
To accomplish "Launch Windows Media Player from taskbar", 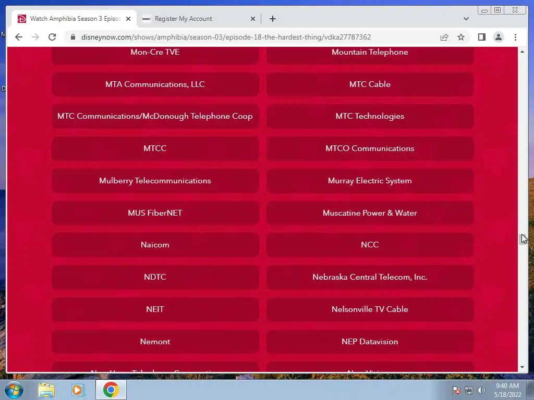I will pyautogui.click(x=78, y=390).
